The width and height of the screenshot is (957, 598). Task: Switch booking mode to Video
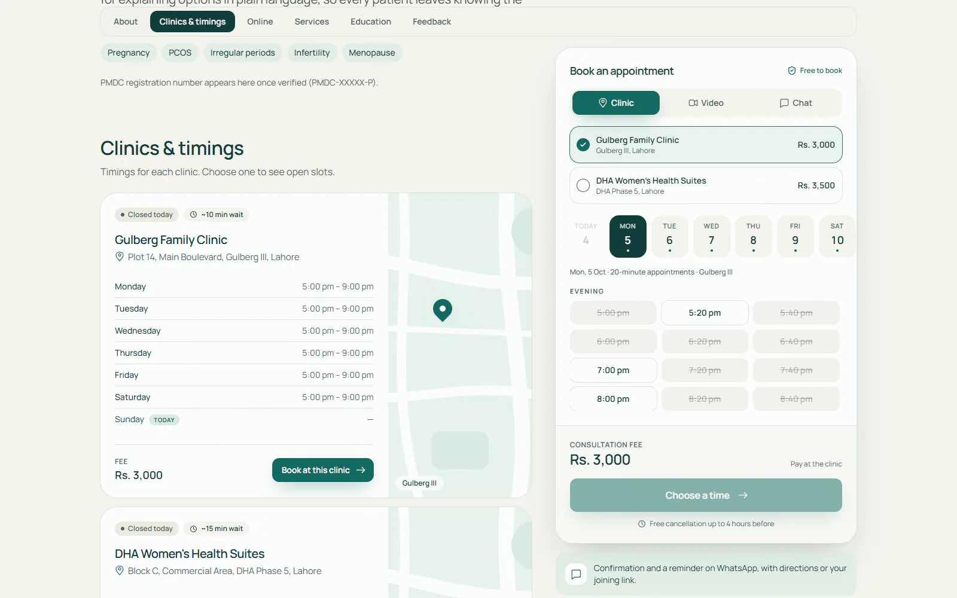point(706,103)
